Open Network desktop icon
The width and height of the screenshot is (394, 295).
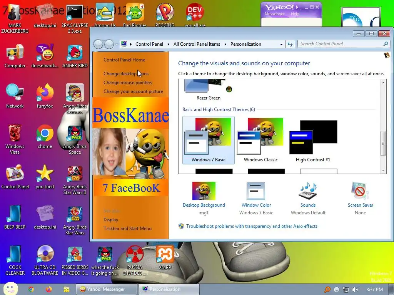(x=15, y=96)
